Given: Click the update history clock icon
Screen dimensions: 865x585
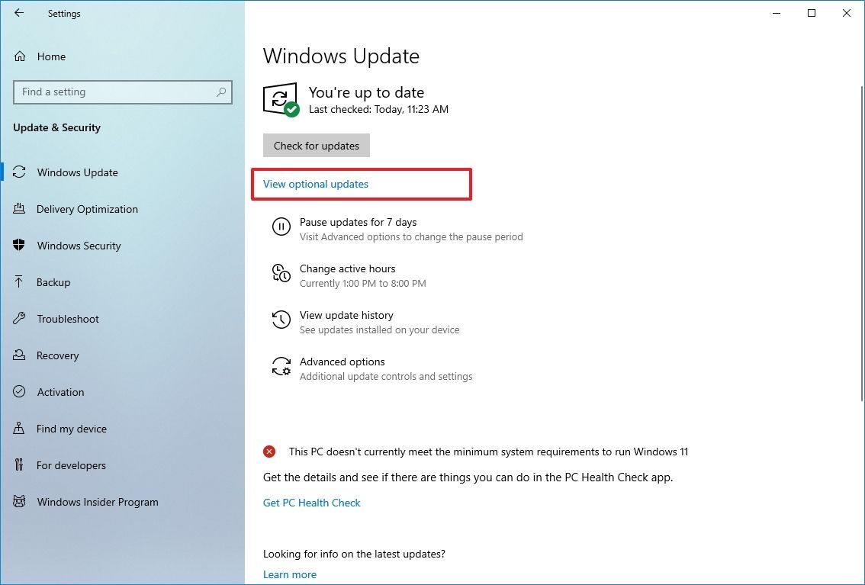Looking at the screenshot, I should pyautogui.click(x=281, y=320).
